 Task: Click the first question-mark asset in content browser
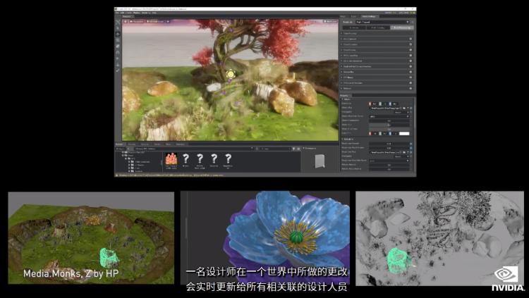pyautogui.click(x=186, y=159)
